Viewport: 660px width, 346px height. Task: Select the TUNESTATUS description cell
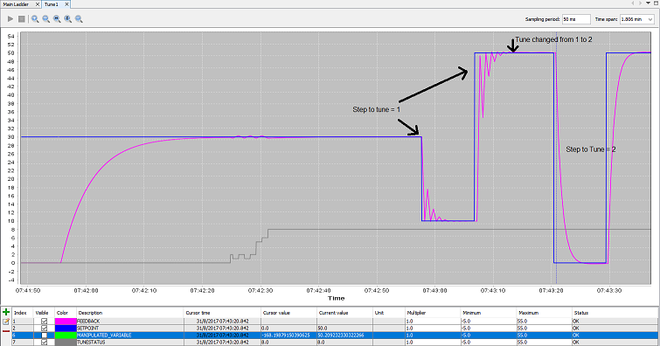click(130, 343)
